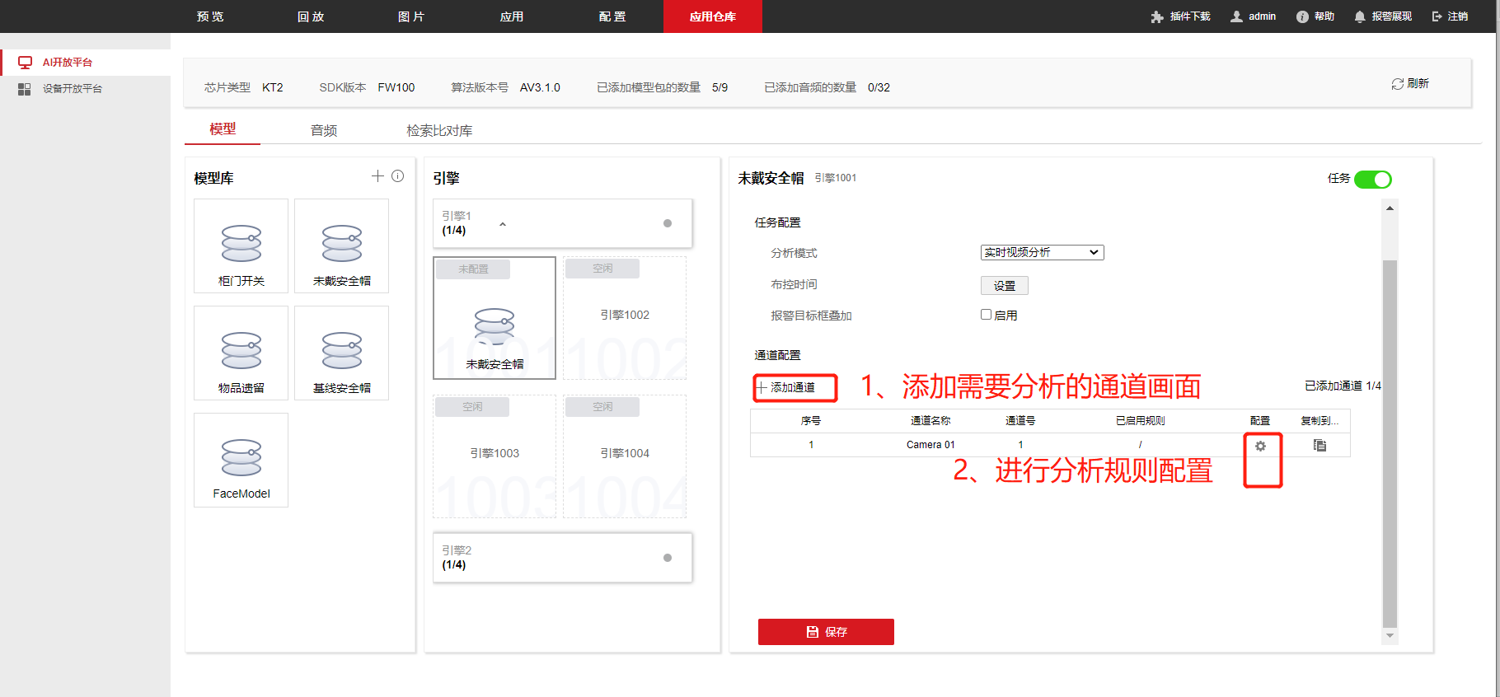
Task: Click the AI开放平台 monitor icon
Action: click(25, 63)
